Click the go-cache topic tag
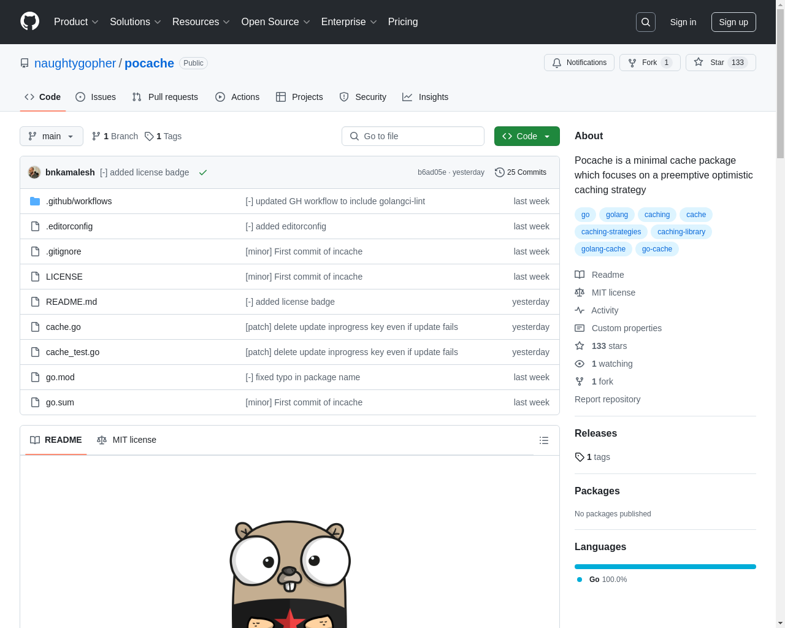785x628 pixels. (657, 249)
